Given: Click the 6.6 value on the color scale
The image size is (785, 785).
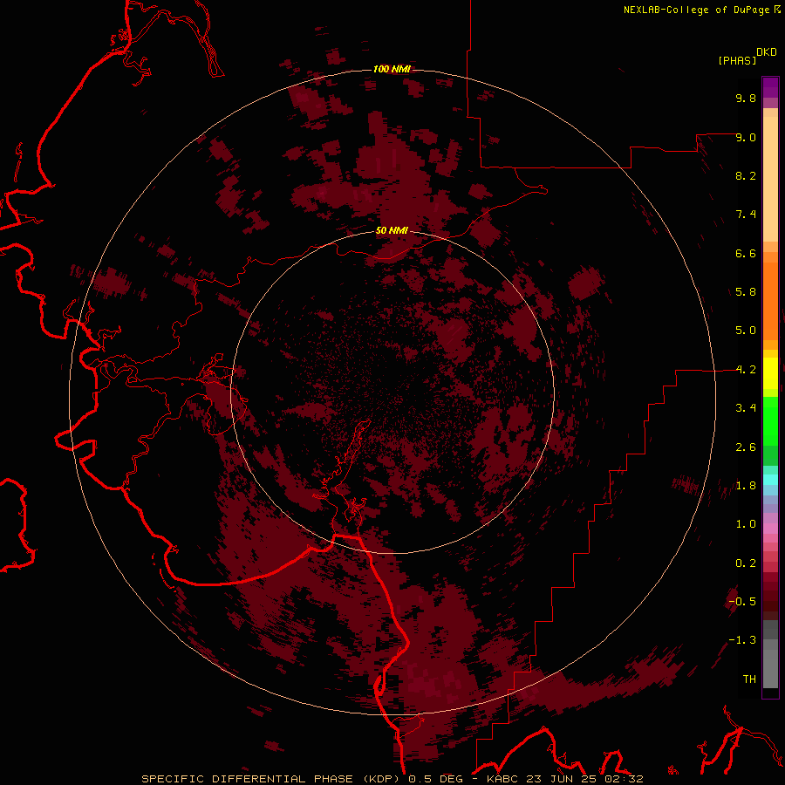Looking at the screenshot, I should pyautogui.click(x=746, y=253).
